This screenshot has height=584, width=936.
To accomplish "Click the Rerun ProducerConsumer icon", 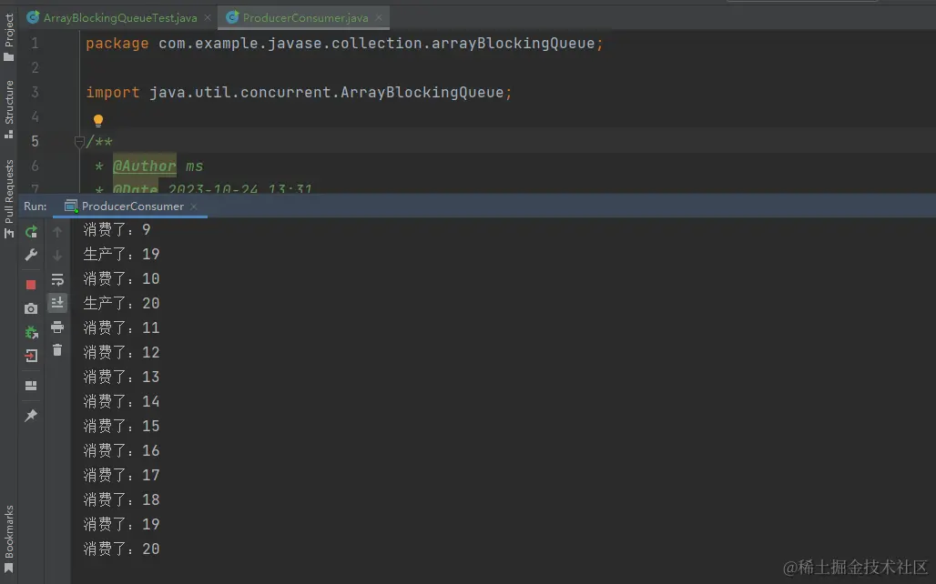I will [x=31, y=231].
